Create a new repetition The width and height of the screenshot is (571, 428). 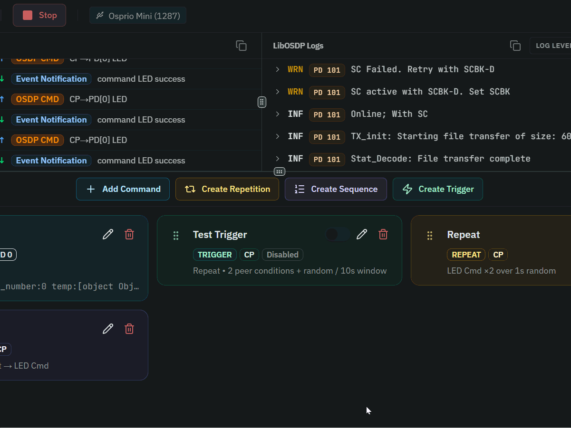click(227, 189)
